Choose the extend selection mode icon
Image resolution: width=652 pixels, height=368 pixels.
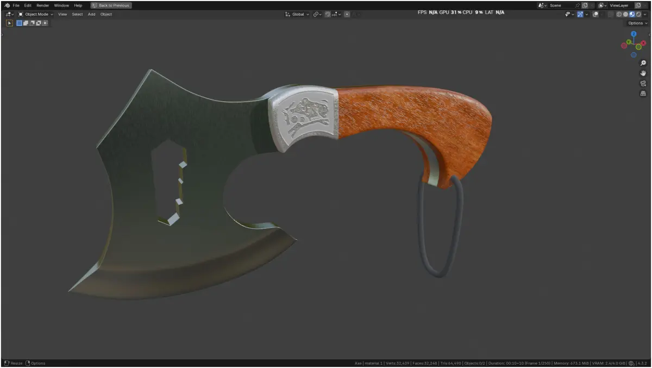[26, 23]
